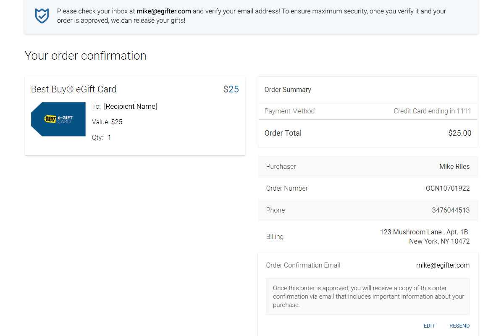Click the Billing label
Viewport: 504px width, 336px height.
pyautogui.click(x=275, y=237)
